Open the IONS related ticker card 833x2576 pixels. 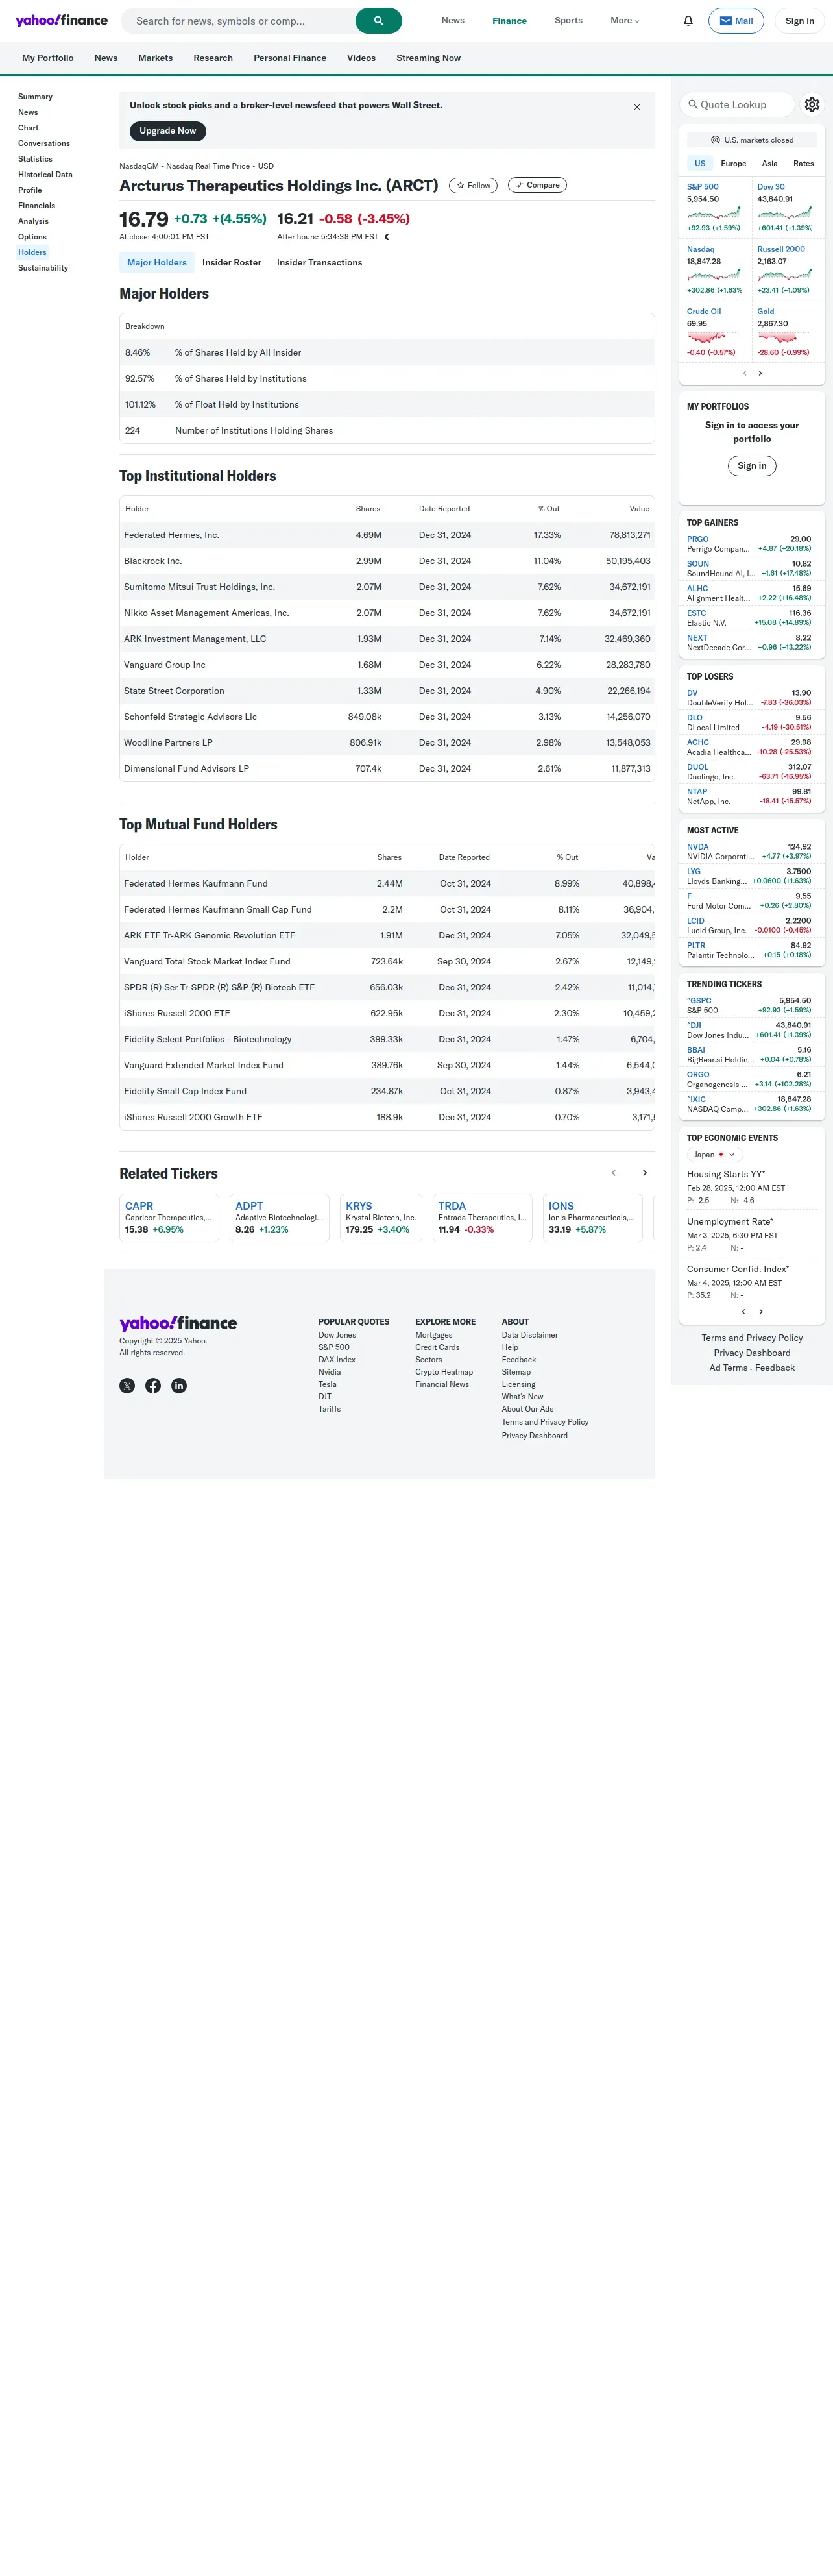click(592, 1217)
